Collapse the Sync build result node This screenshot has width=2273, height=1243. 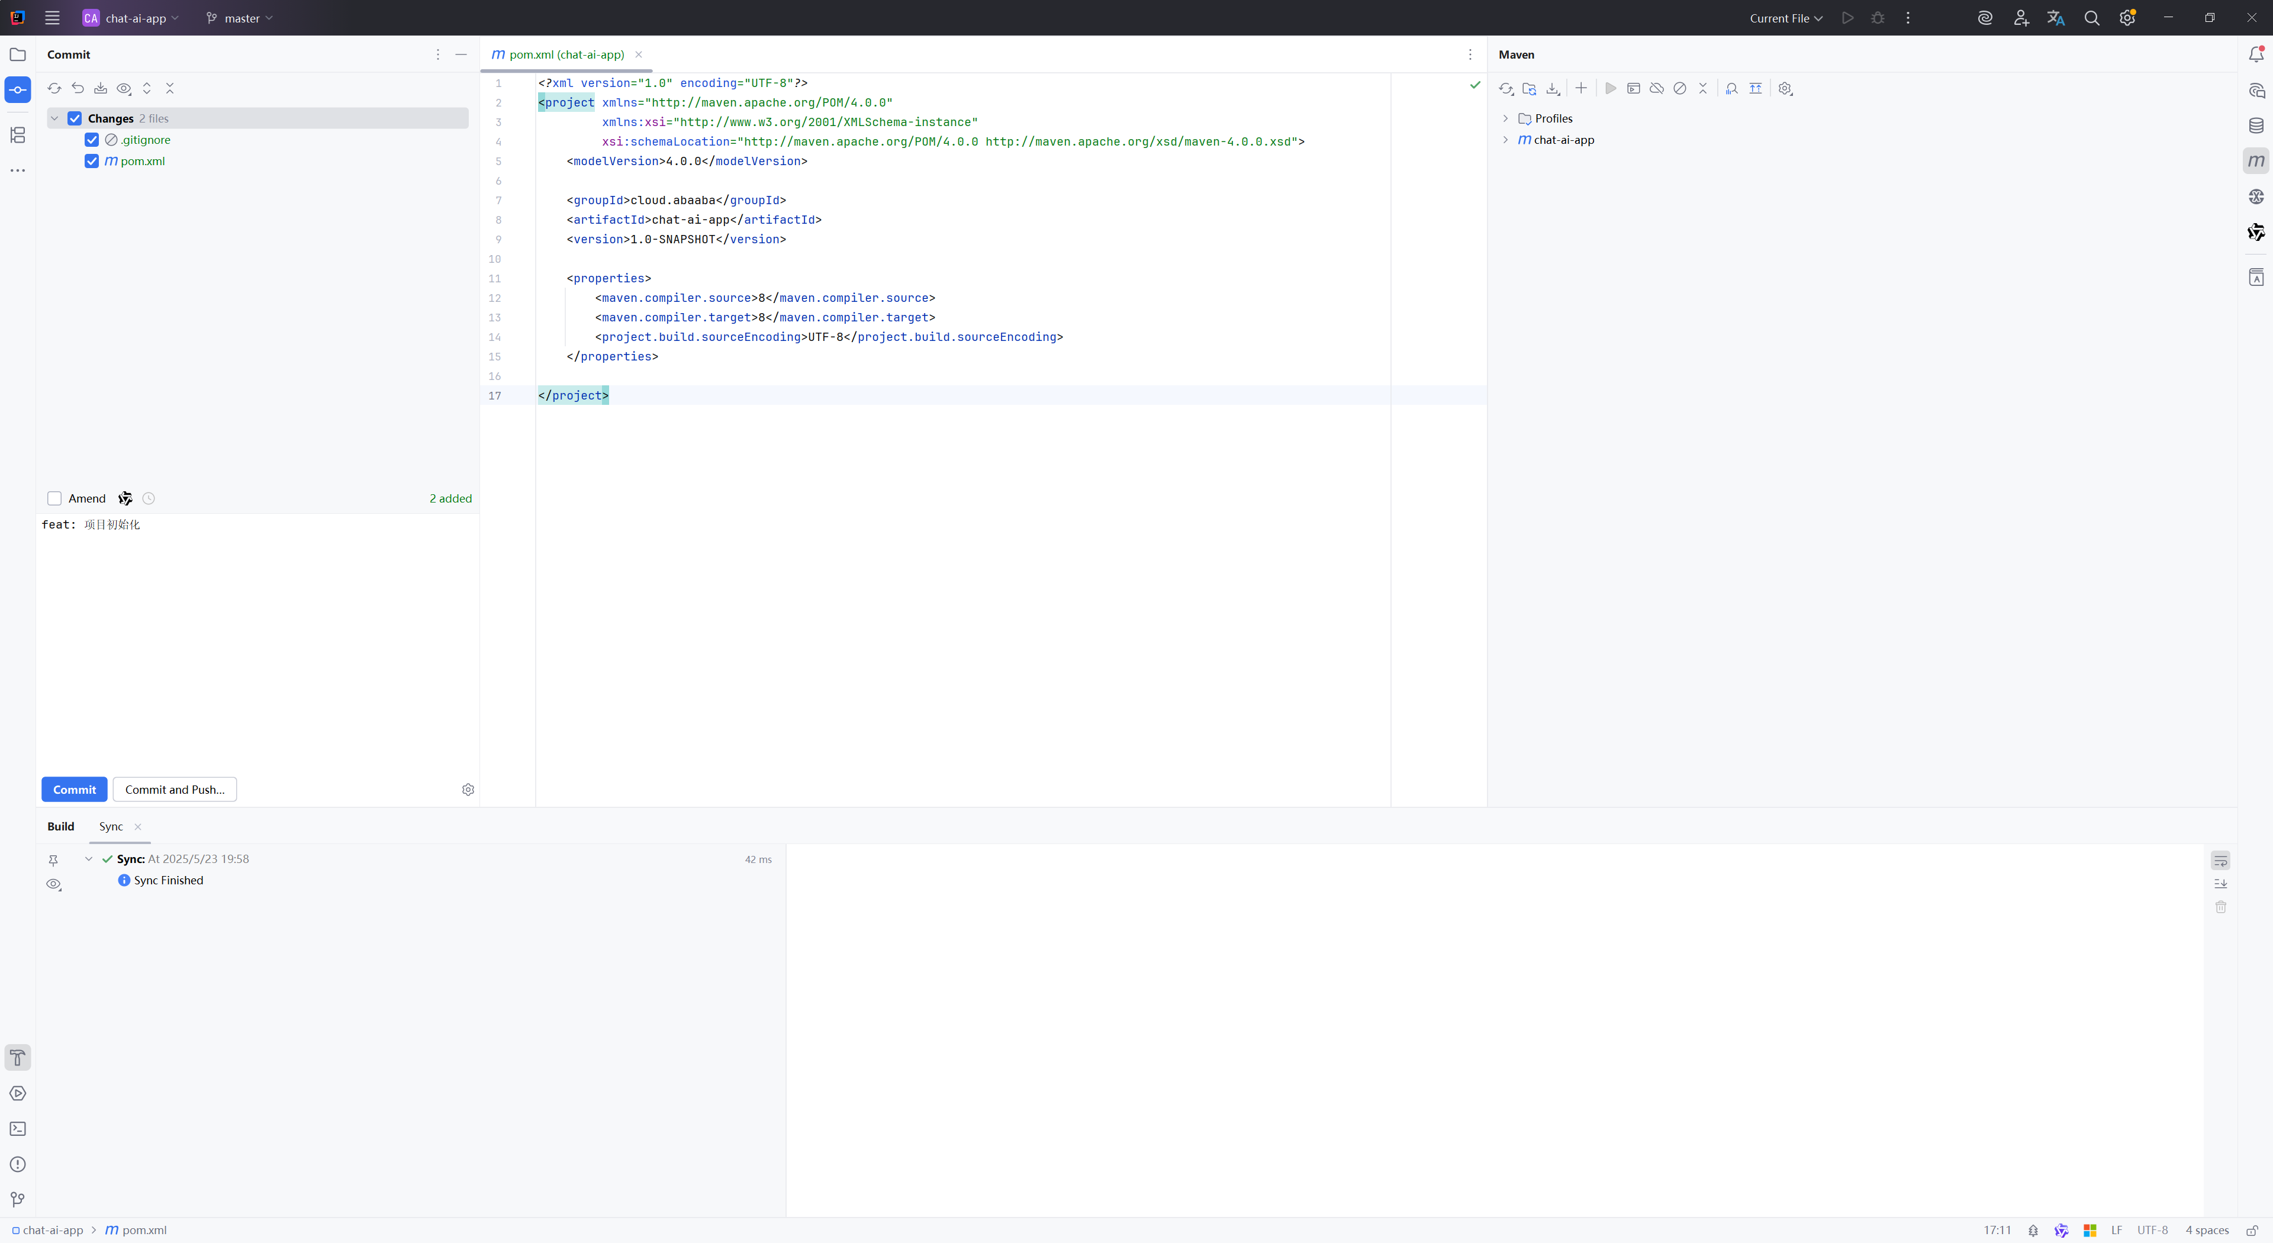pos(88,859)
